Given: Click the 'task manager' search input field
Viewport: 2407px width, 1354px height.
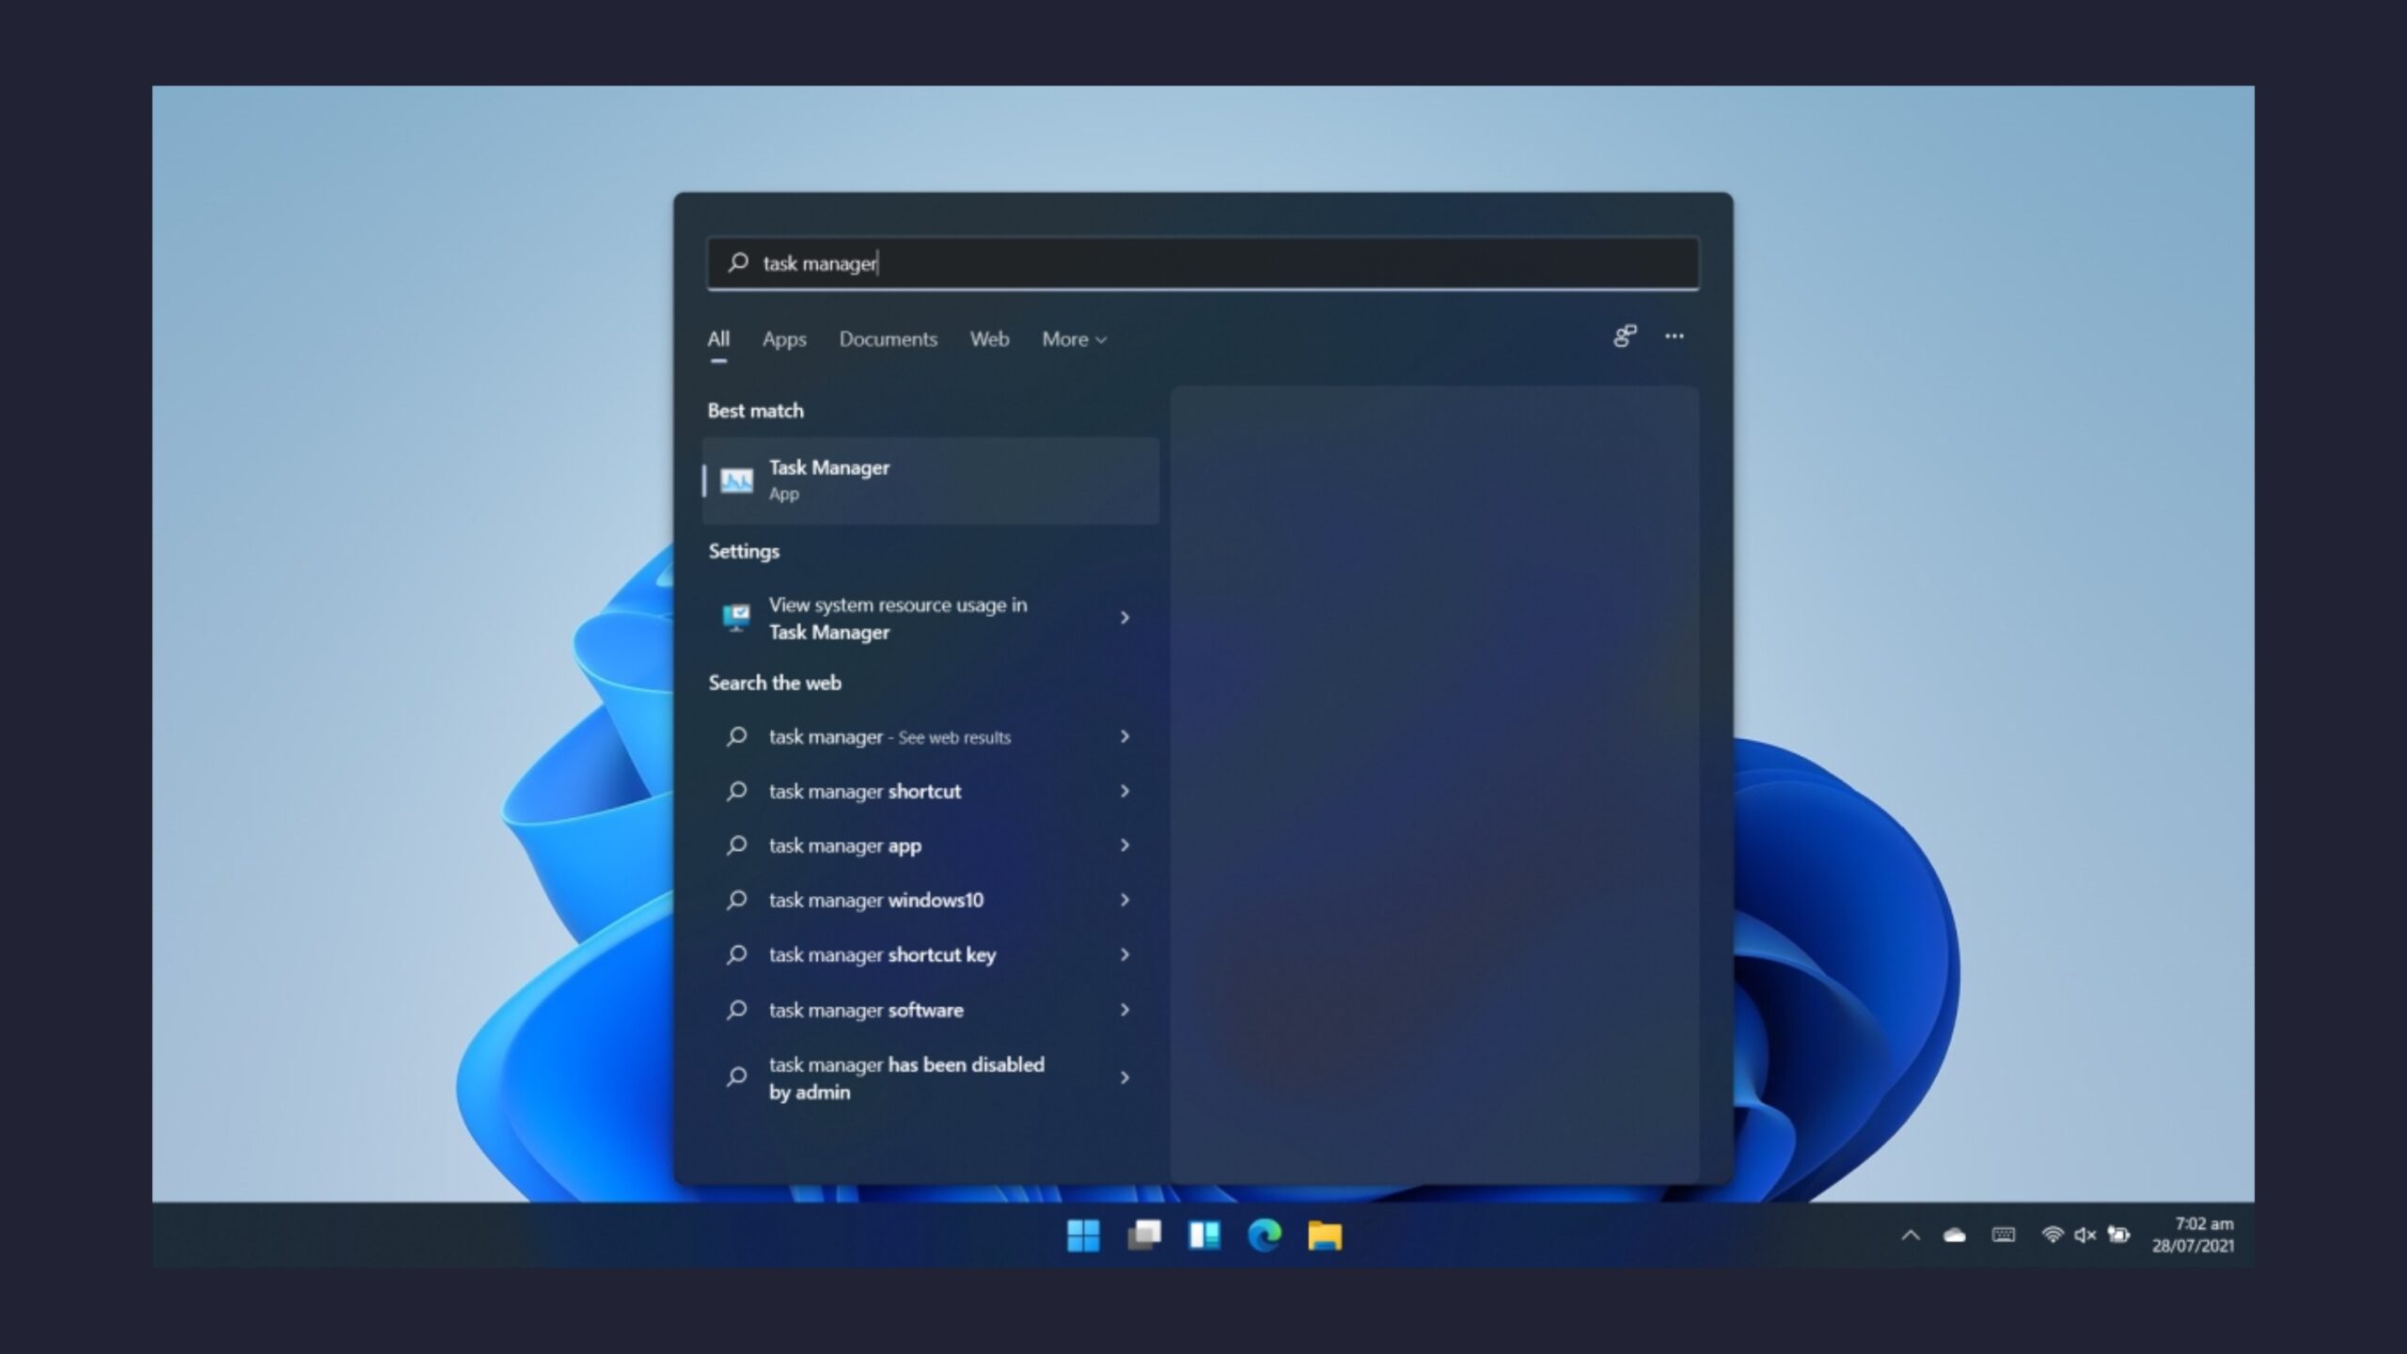Looking at the screenshot, I should (x=1203, y=263).
